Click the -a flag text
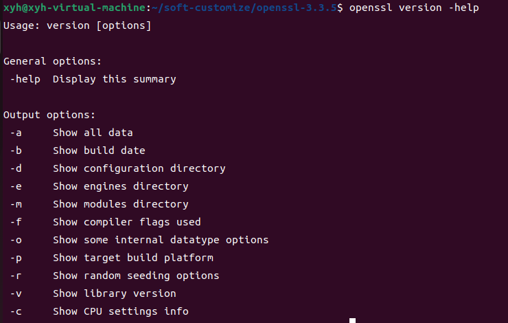Screen dimensions: 508x323 point(16,133)
